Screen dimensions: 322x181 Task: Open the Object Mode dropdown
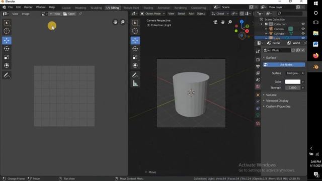click(152, 14)
